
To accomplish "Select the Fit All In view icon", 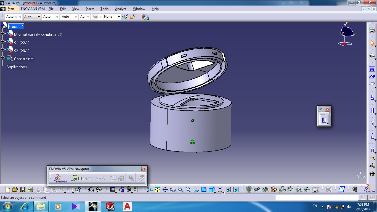I will [157, 190].
